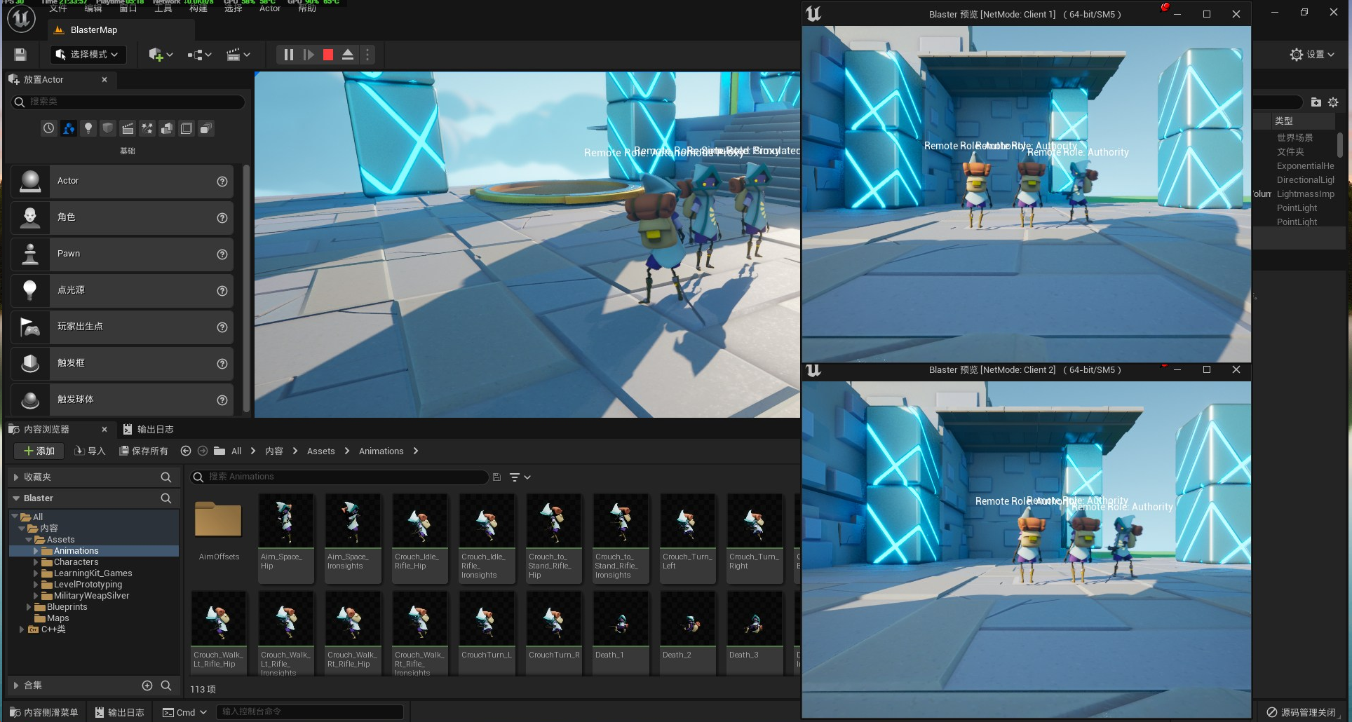Select the Geometry category icon
This screenshot has height=722, width=1352.
(167, 128)
